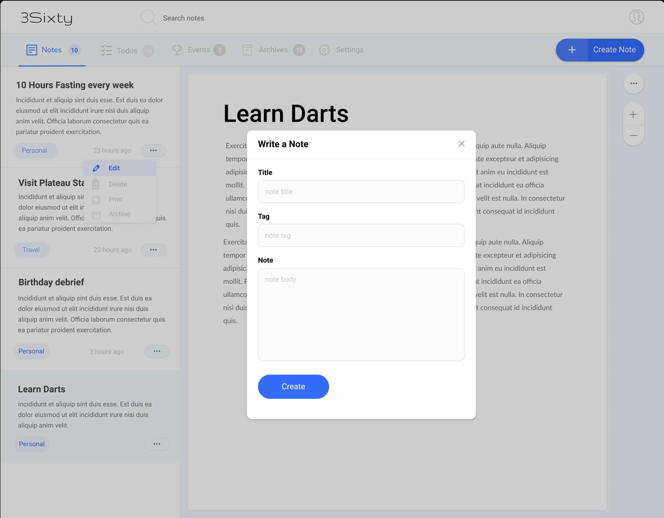Click the printer icon beside Print
Screen dimensions: 664x518
[x=96, y=200]
